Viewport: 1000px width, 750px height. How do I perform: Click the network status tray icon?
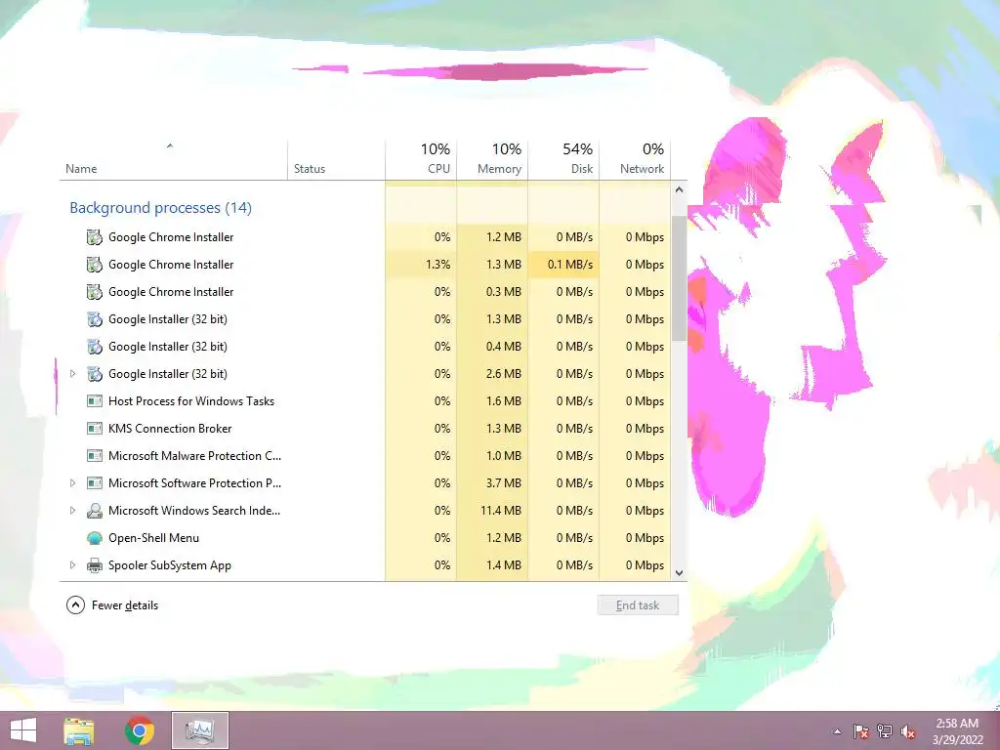(x=885, y=731)
